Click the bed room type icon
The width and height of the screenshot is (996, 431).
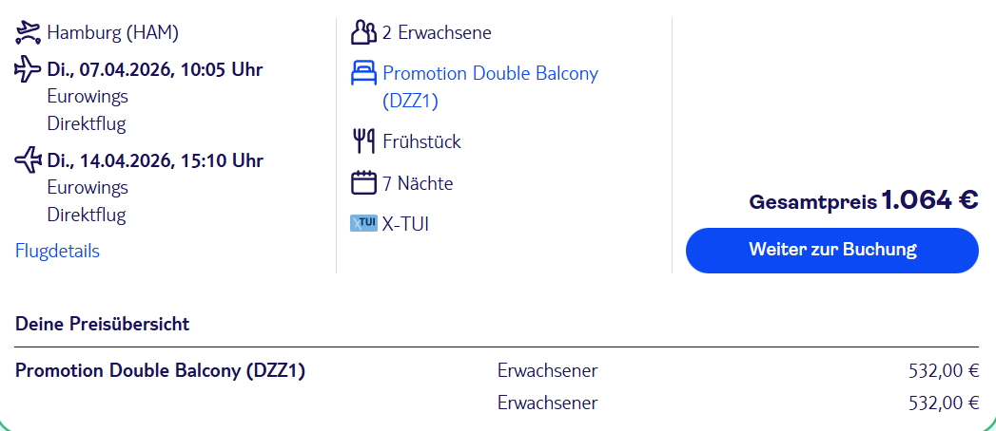pos(364,74)
